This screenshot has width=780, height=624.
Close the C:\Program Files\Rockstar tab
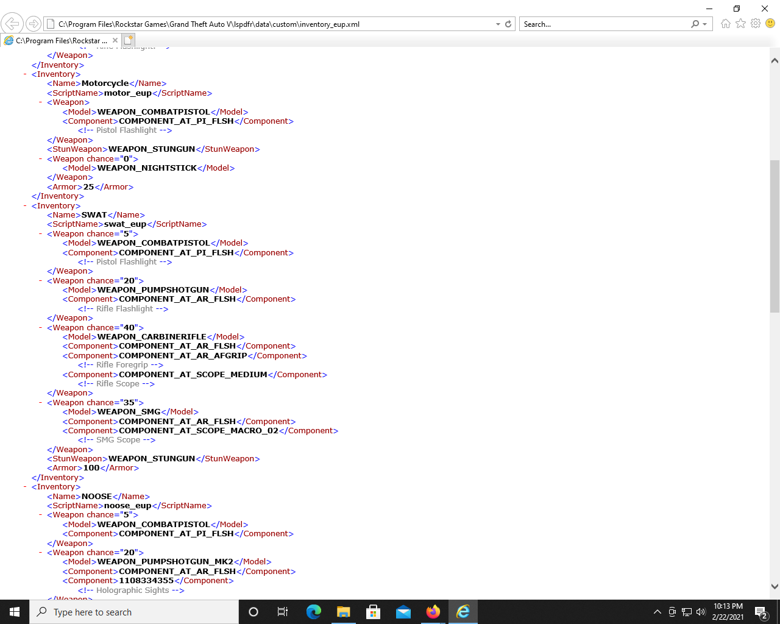coord(115,40)
